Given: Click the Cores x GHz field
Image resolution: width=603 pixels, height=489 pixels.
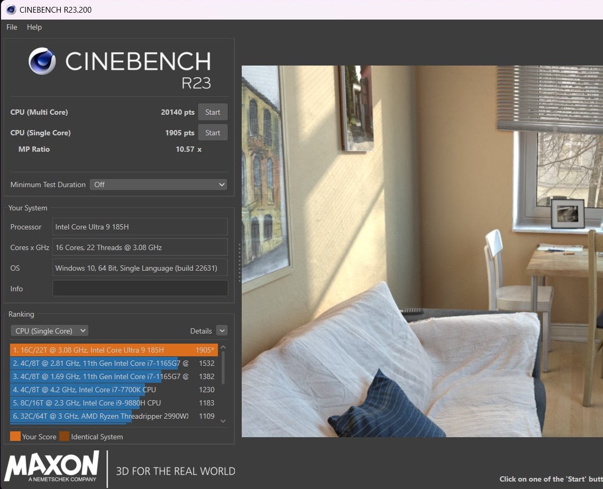Looking at the screenshot, I should (140, 247).
